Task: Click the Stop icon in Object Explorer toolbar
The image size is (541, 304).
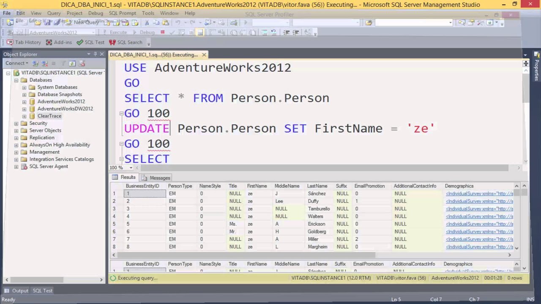Action: [53, 63]
